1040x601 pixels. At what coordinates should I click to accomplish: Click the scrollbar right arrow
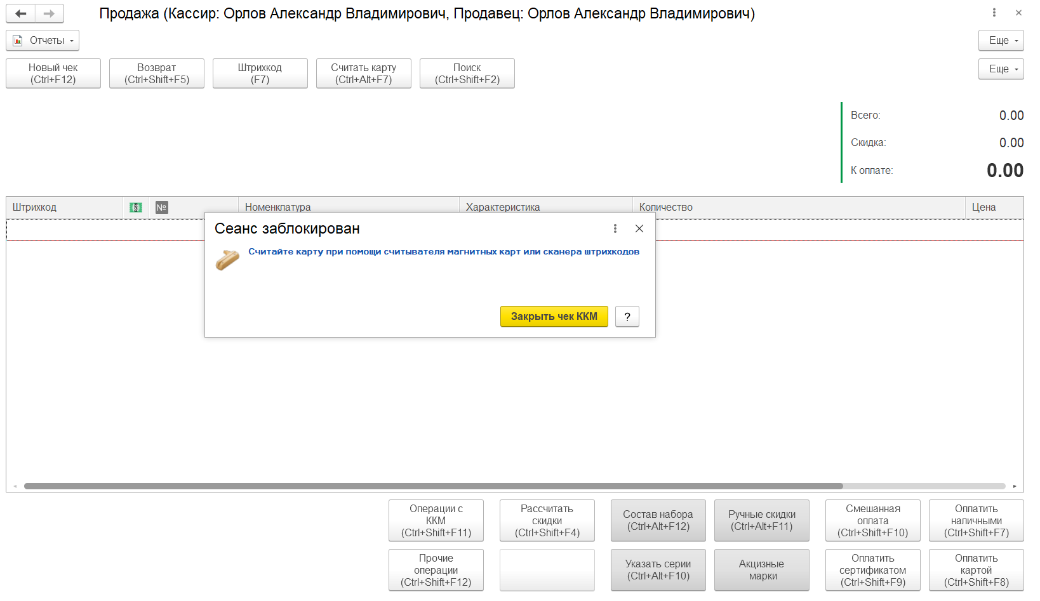pyautogui.click(x=1015, y=486)
